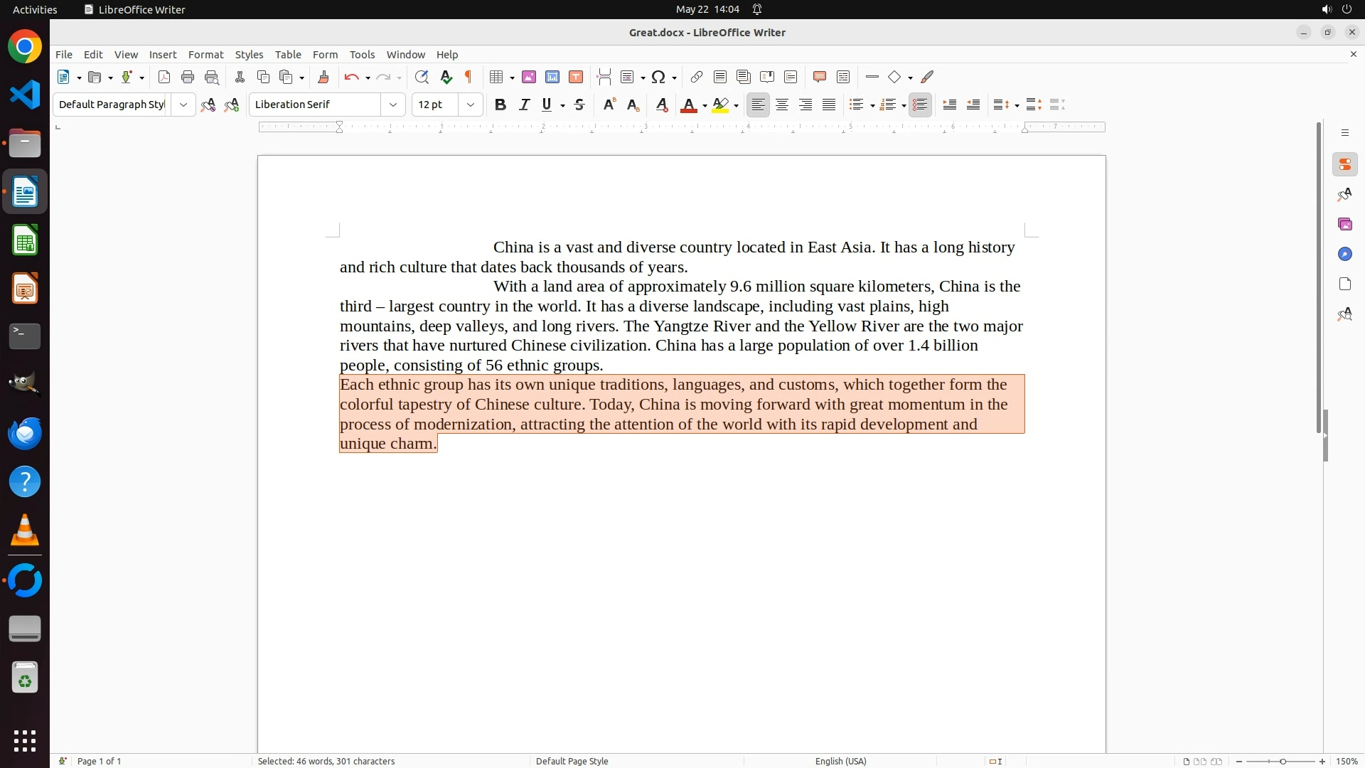Launch Thunderbird from the Ubuntu dock
The image size is (1365, 768).
coord(25,434)
